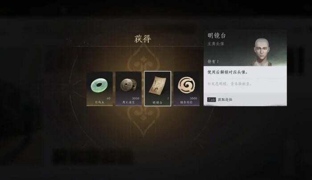Select the green jade ring reward
This screenshot has height=180, width=312.
pyautogui.click(x=100, y=89)
